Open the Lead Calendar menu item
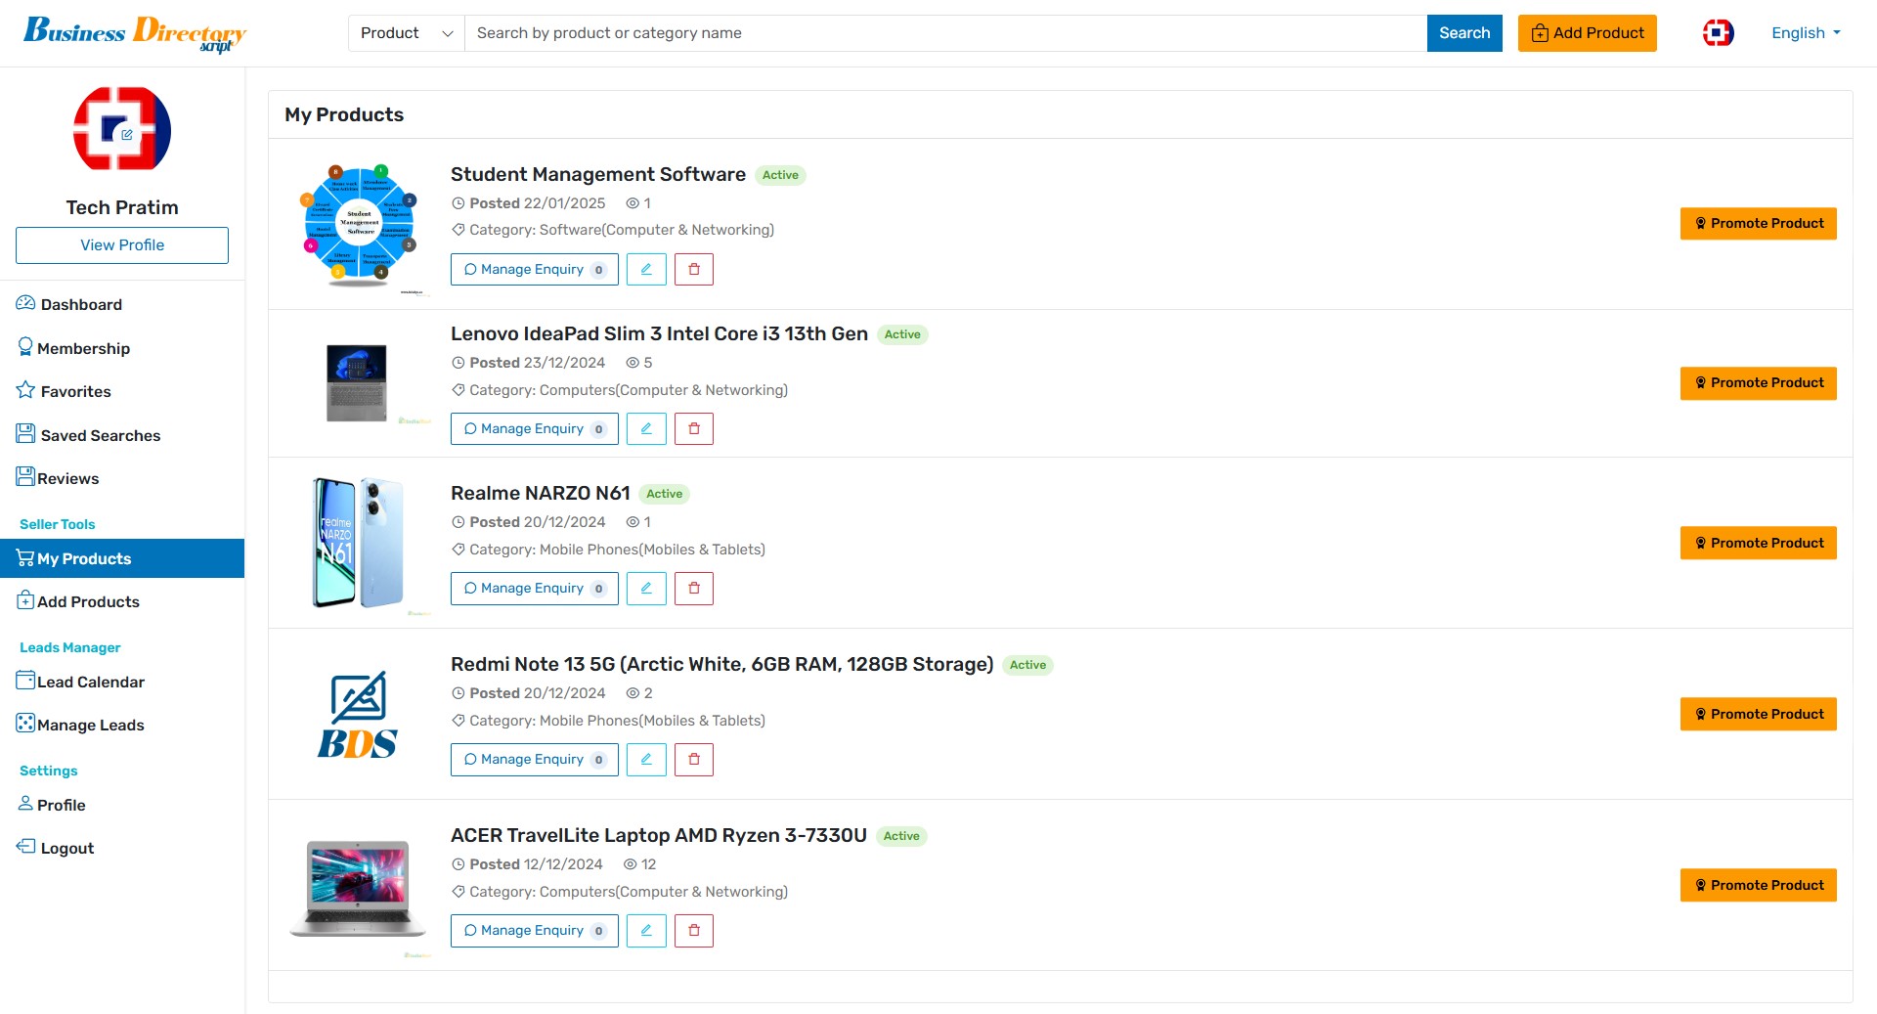 click(90, 683)
